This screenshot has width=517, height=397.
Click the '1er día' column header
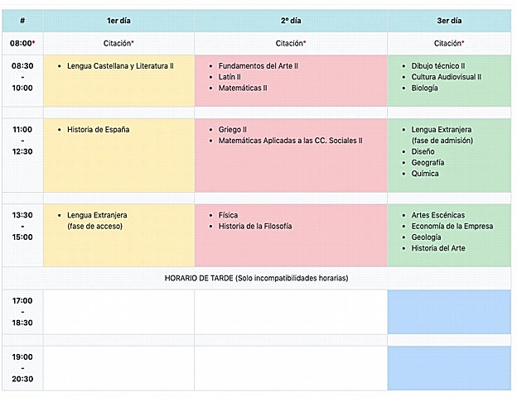118,21
